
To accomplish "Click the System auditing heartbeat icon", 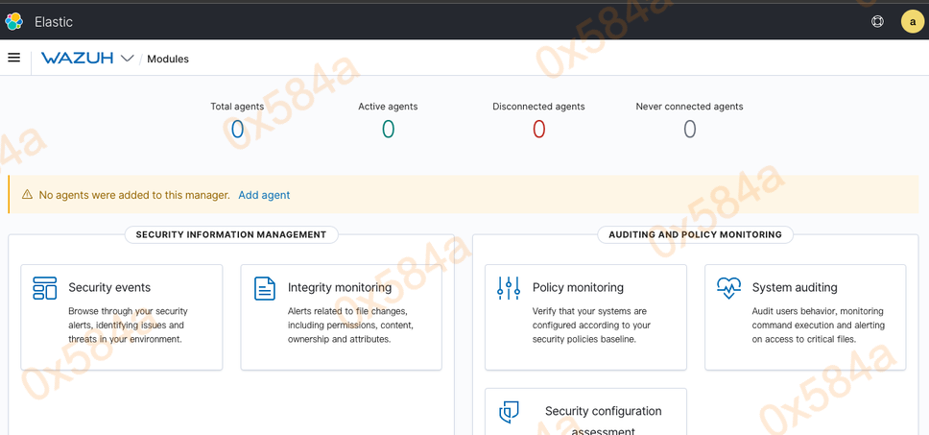I will pos(728,287).
